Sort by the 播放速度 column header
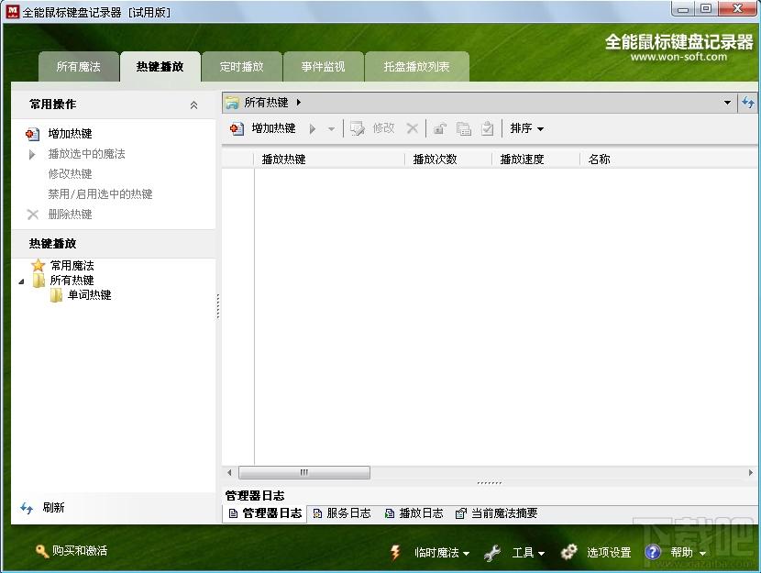The height and width of the screenshot is (573, 761). (x=535, y=160)
